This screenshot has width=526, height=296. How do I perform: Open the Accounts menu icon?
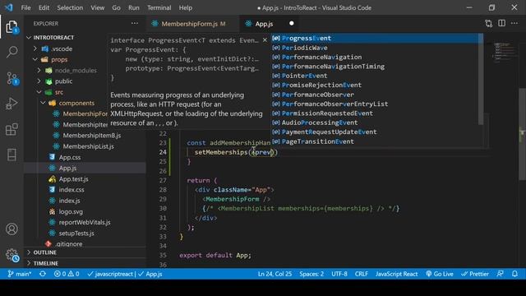pyautogui.click(x=12, y=229)
